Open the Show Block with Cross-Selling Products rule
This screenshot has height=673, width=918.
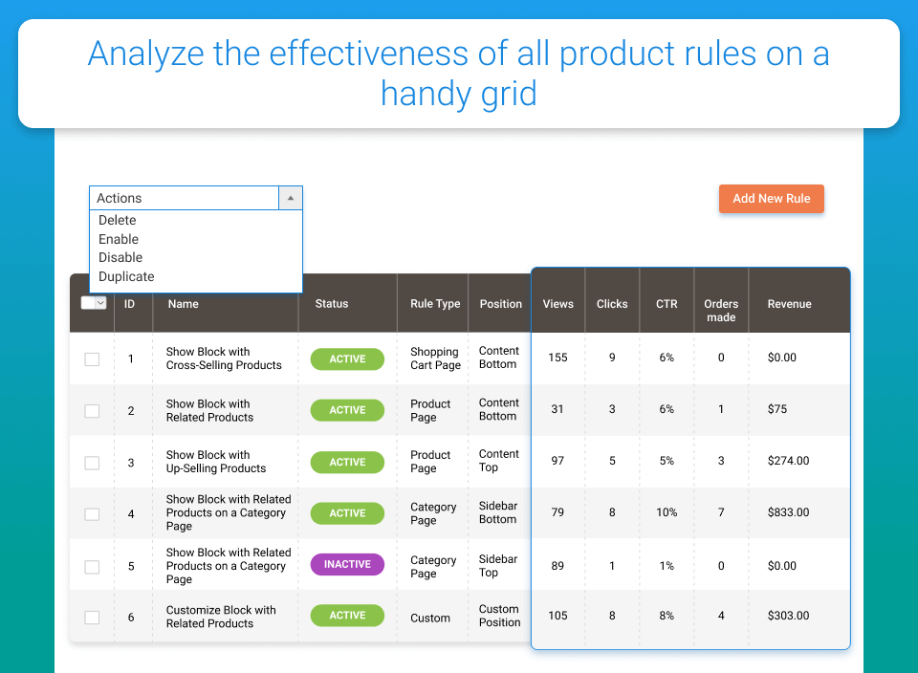tap(224, 358)
